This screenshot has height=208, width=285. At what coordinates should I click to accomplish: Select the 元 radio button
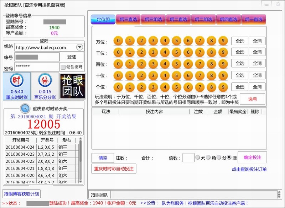(198, 158)
